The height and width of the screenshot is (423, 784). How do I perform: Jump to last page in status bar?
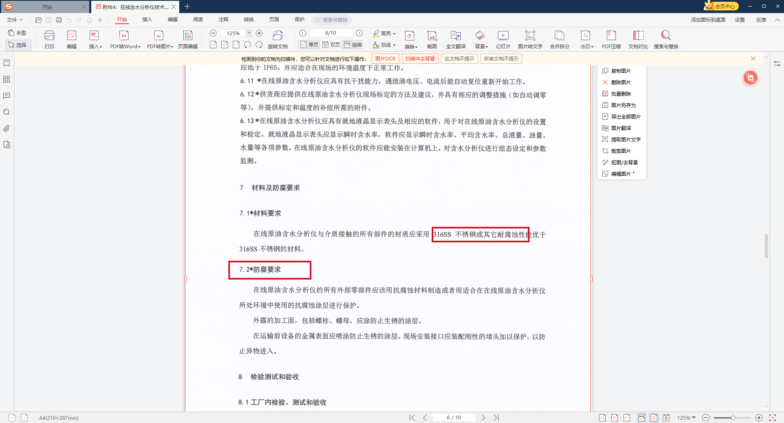pyautogui.click(x=496, y=418)
